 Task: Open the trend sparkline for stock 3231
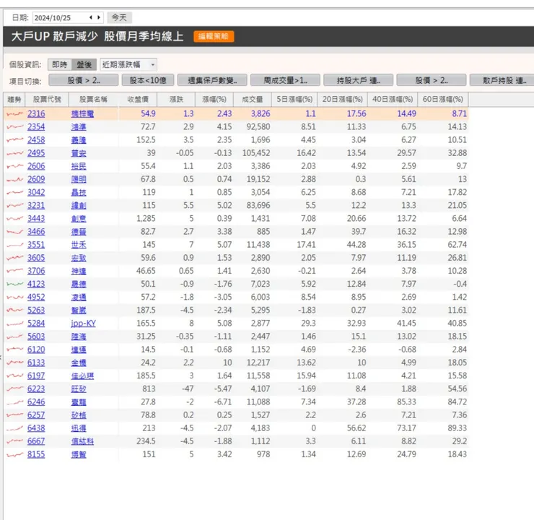click(15, 206)
